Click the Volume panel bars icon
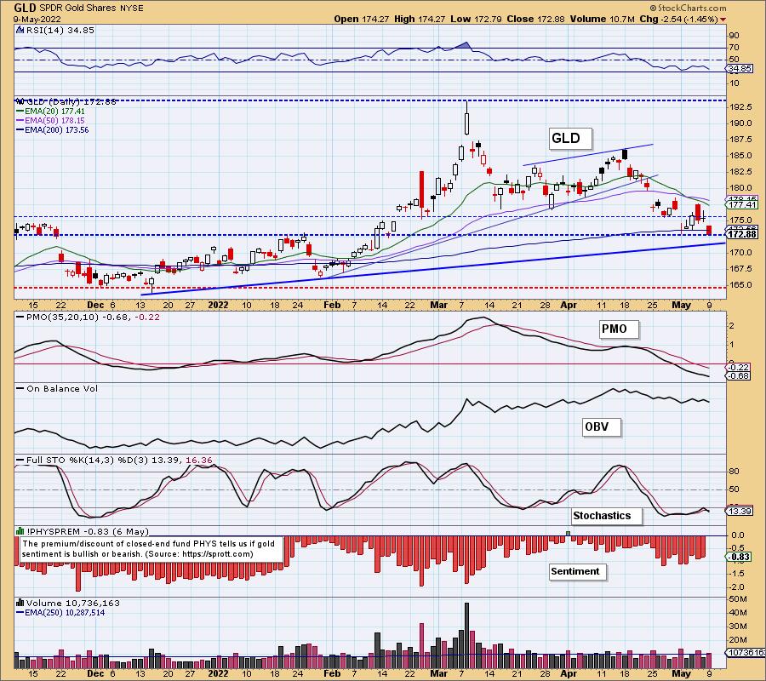 click(20, 603)
